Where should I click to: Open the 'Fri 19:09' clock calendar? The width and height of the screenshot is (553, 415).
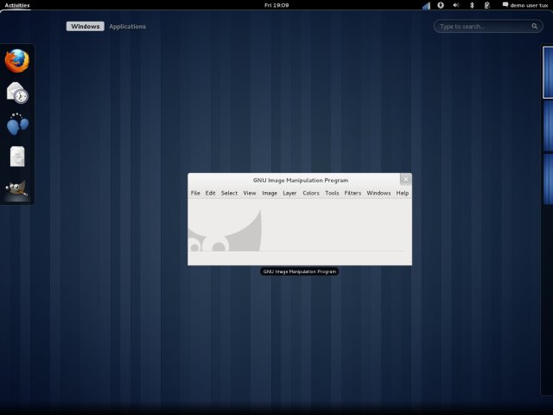click(x=276, y=5)
